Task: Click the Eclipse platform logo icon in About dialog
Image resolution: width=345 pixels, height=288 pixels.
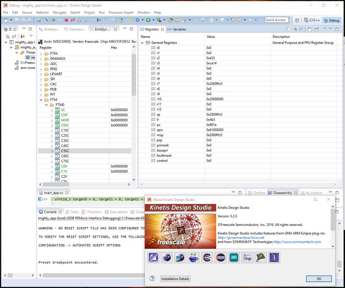Action: [220, 257]
